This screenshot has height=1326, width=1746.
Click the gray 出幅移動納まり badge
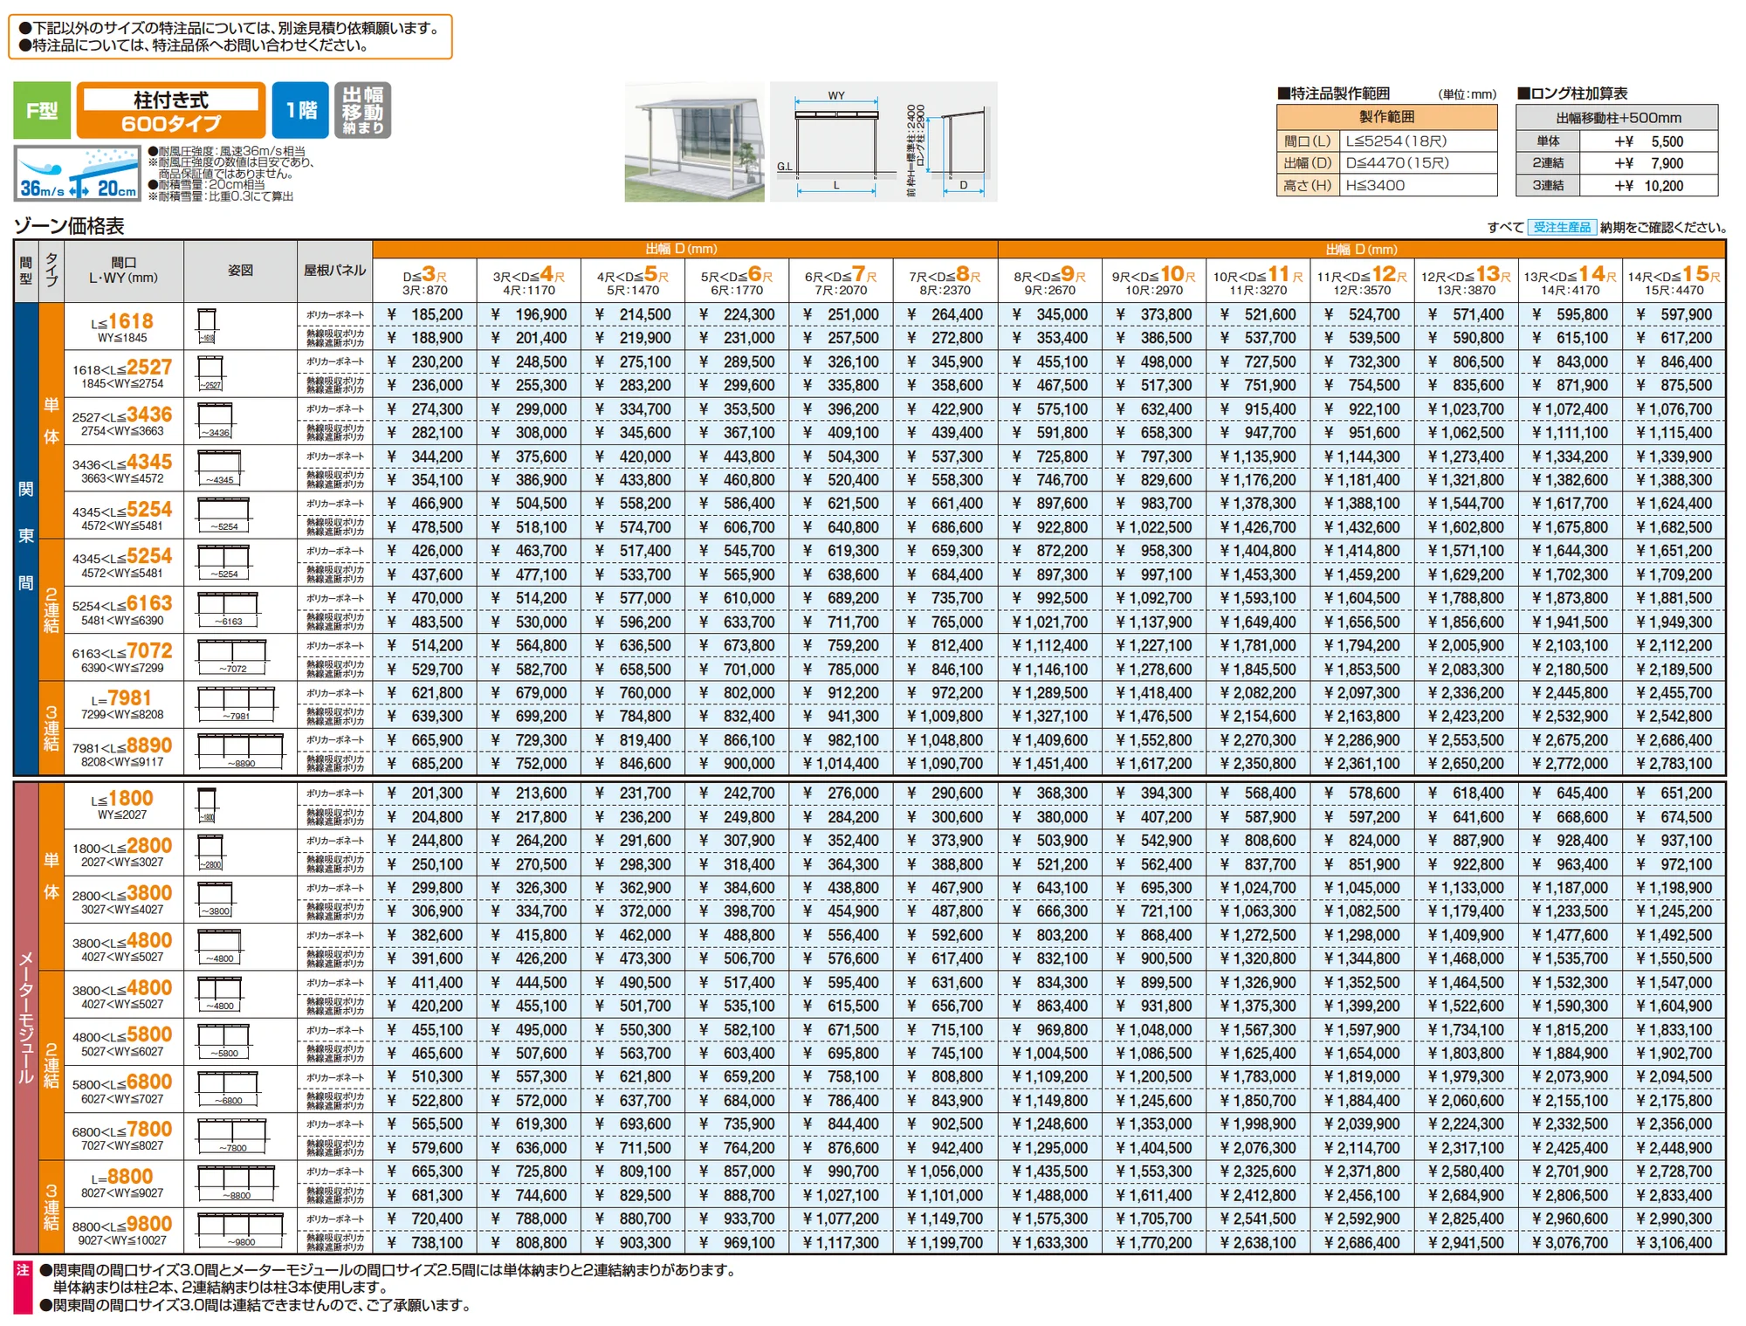tap(362, 110)
